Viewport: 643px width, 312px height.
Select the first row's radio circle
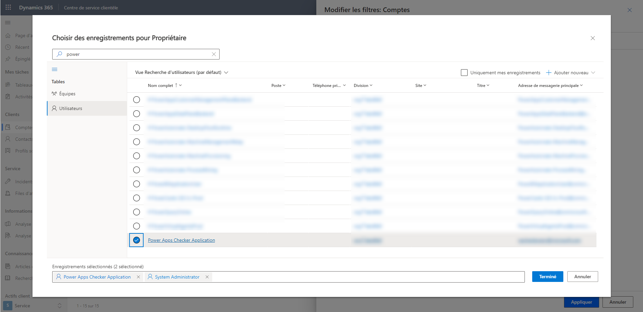137,100
